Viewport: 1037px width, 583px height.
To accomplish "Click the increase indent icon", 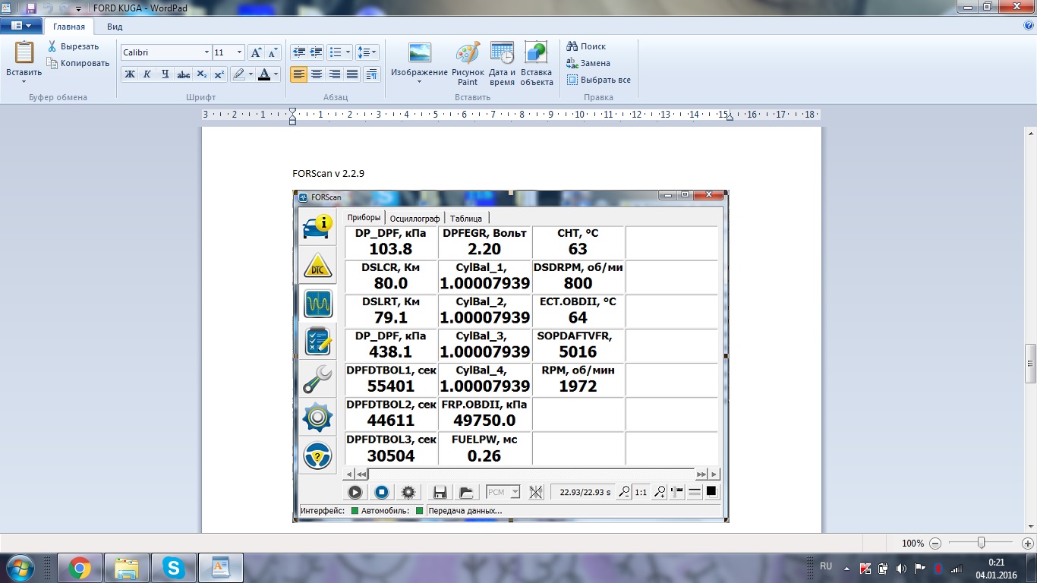I will (x=317, y=52).
